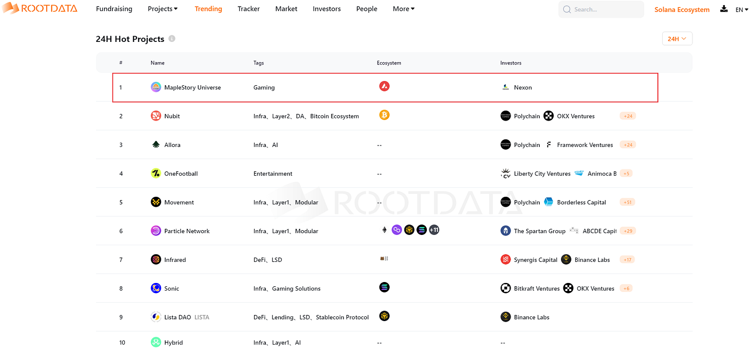Expand +6 more investors for Sonic

626,288
